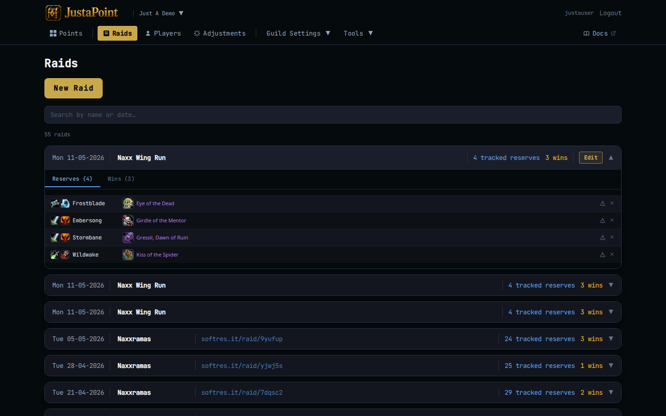Open the softres.it/raid/yjwj5s link
Screen dimensions: 666x416
coord(242,366)
